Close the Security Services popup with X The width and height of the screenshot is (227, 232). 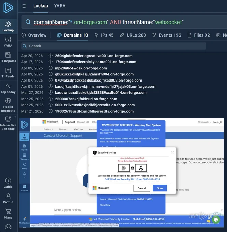172,153
